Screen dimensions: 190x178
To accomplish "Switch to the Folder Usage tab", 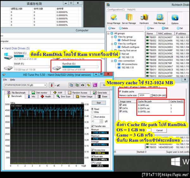I will [x=84, y=96].
